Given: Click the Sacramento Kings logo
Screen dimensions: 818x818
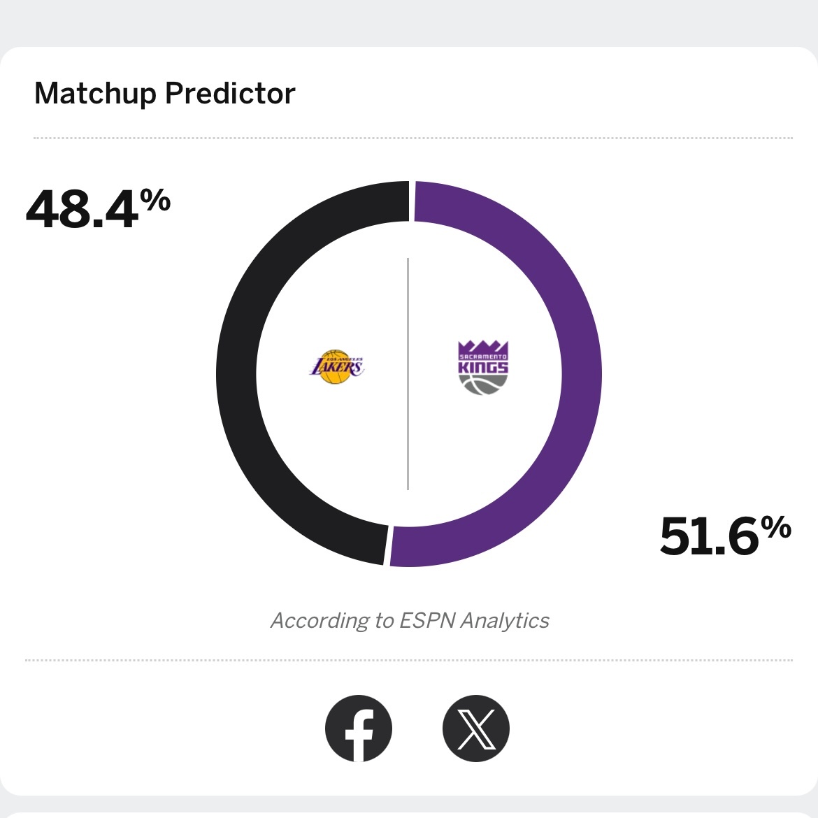Looking at the screenshot, I should tap(483, 368).
